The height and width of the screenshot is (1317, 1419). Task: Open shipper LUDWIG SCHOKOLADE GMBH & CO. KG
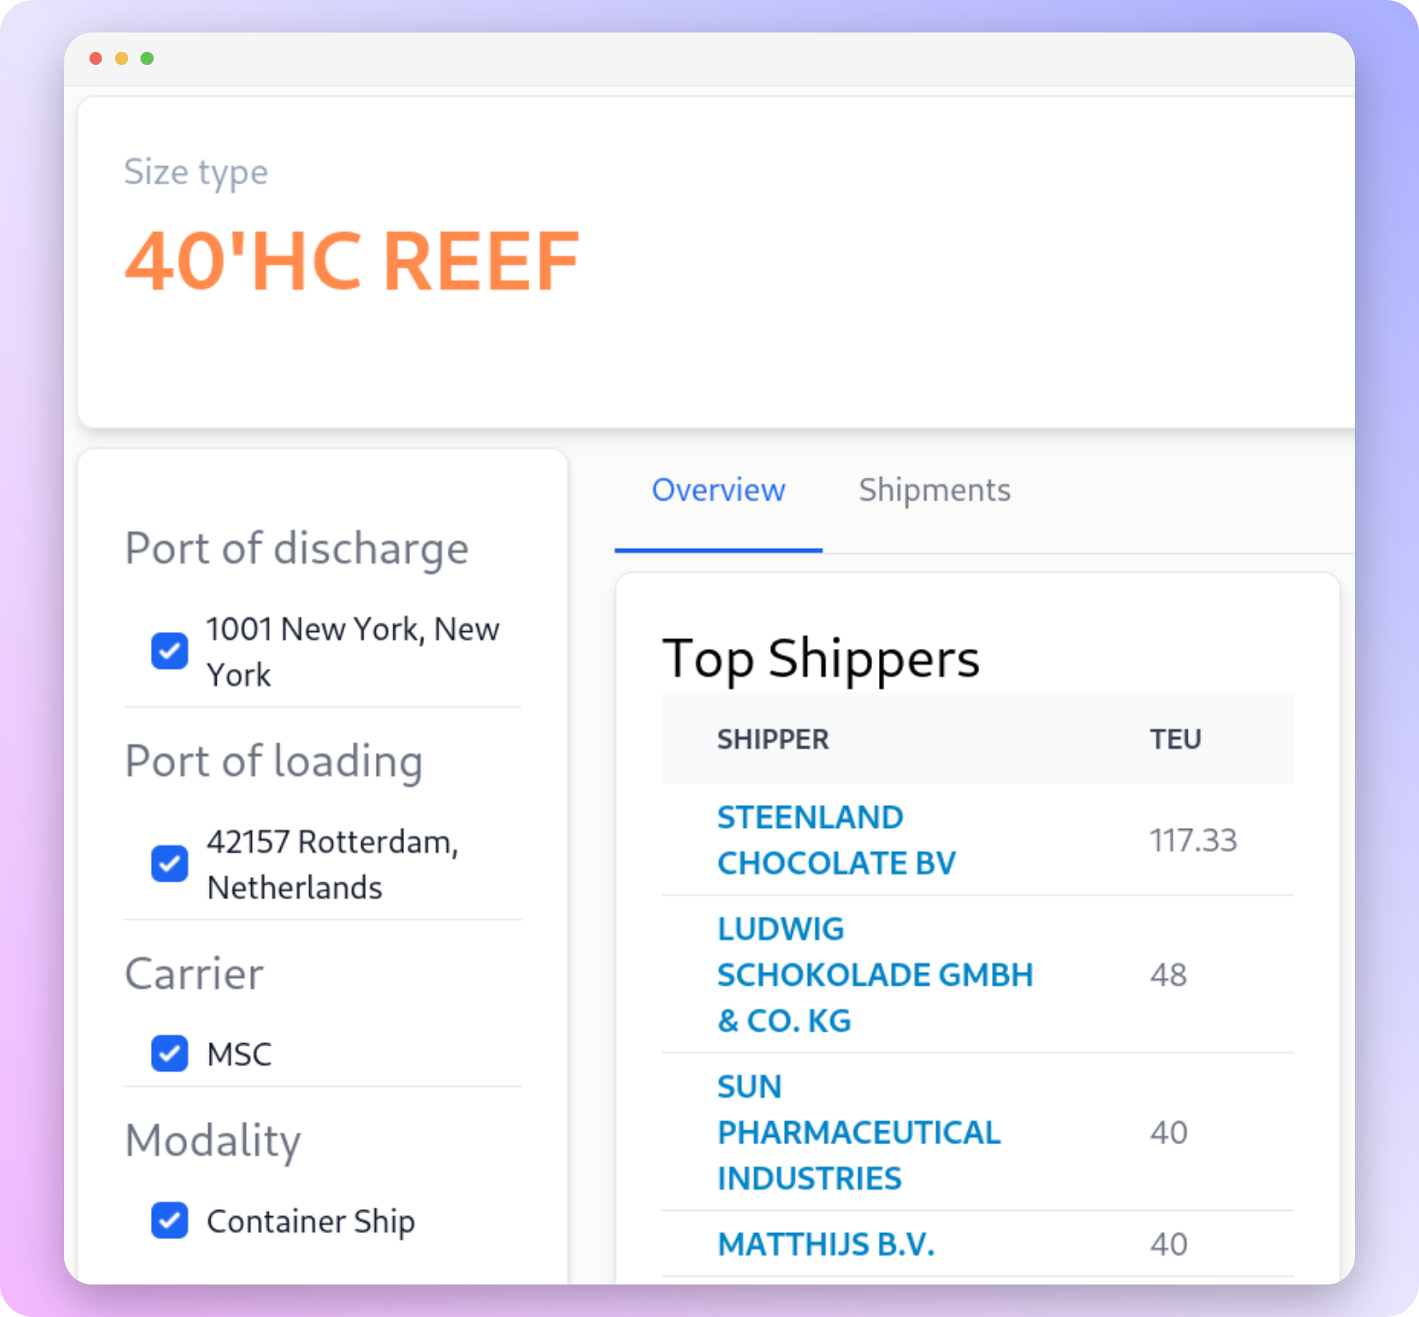[875, 975]
